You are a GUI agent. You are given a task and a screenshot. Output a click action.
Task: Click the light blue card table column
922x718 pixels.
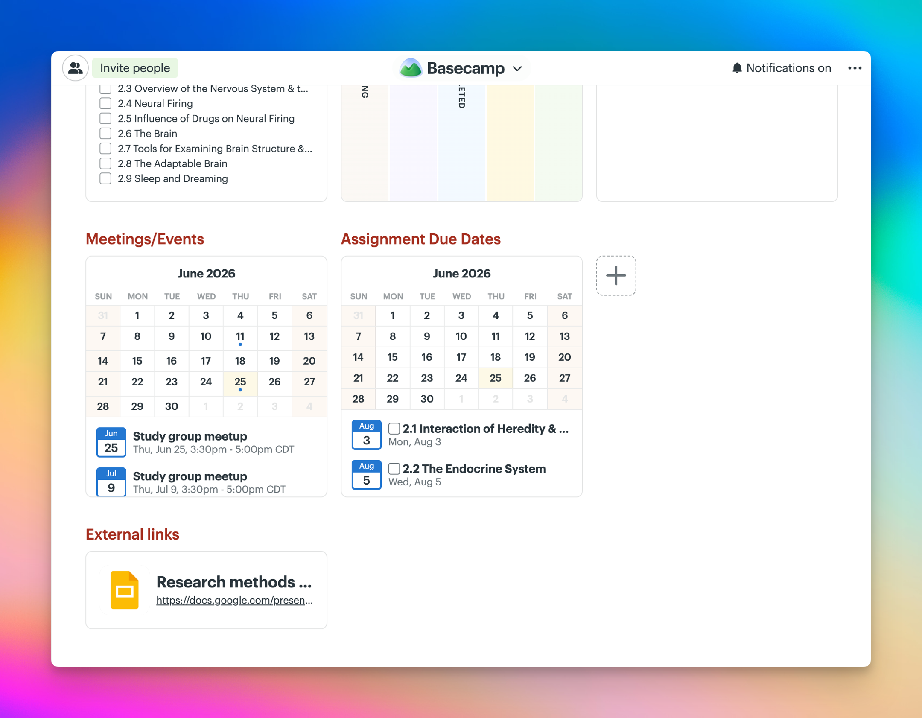[x=462, y=143]
